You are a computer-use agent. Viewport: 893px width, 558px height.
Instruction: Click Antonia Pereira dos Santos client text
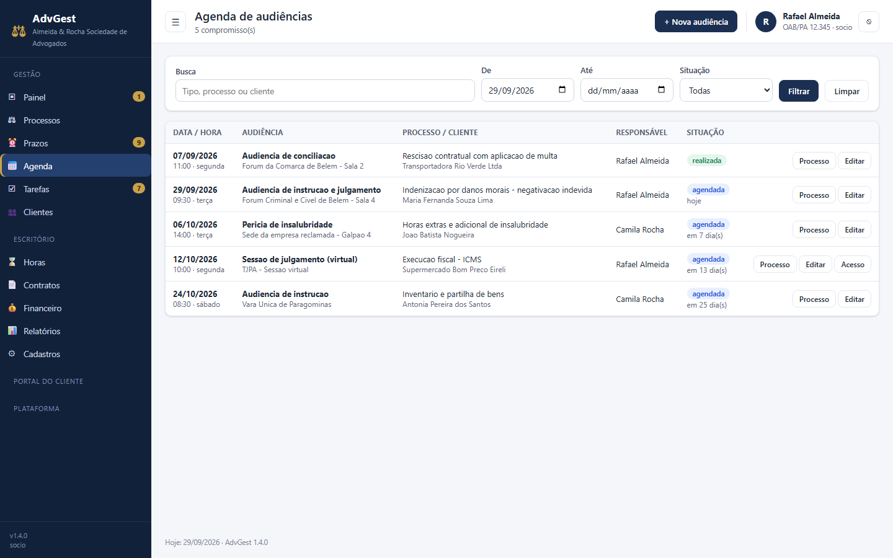(446, 304)
